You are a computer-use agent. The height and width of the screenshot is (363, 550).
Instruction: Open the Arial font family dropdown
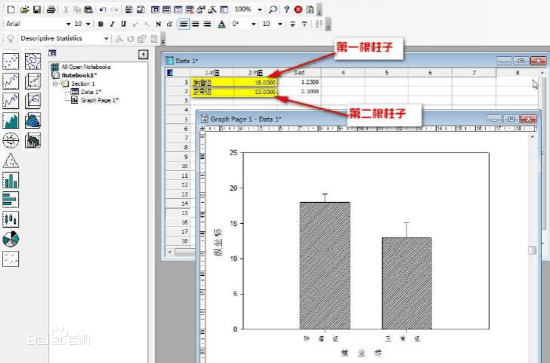click(69, 23)
